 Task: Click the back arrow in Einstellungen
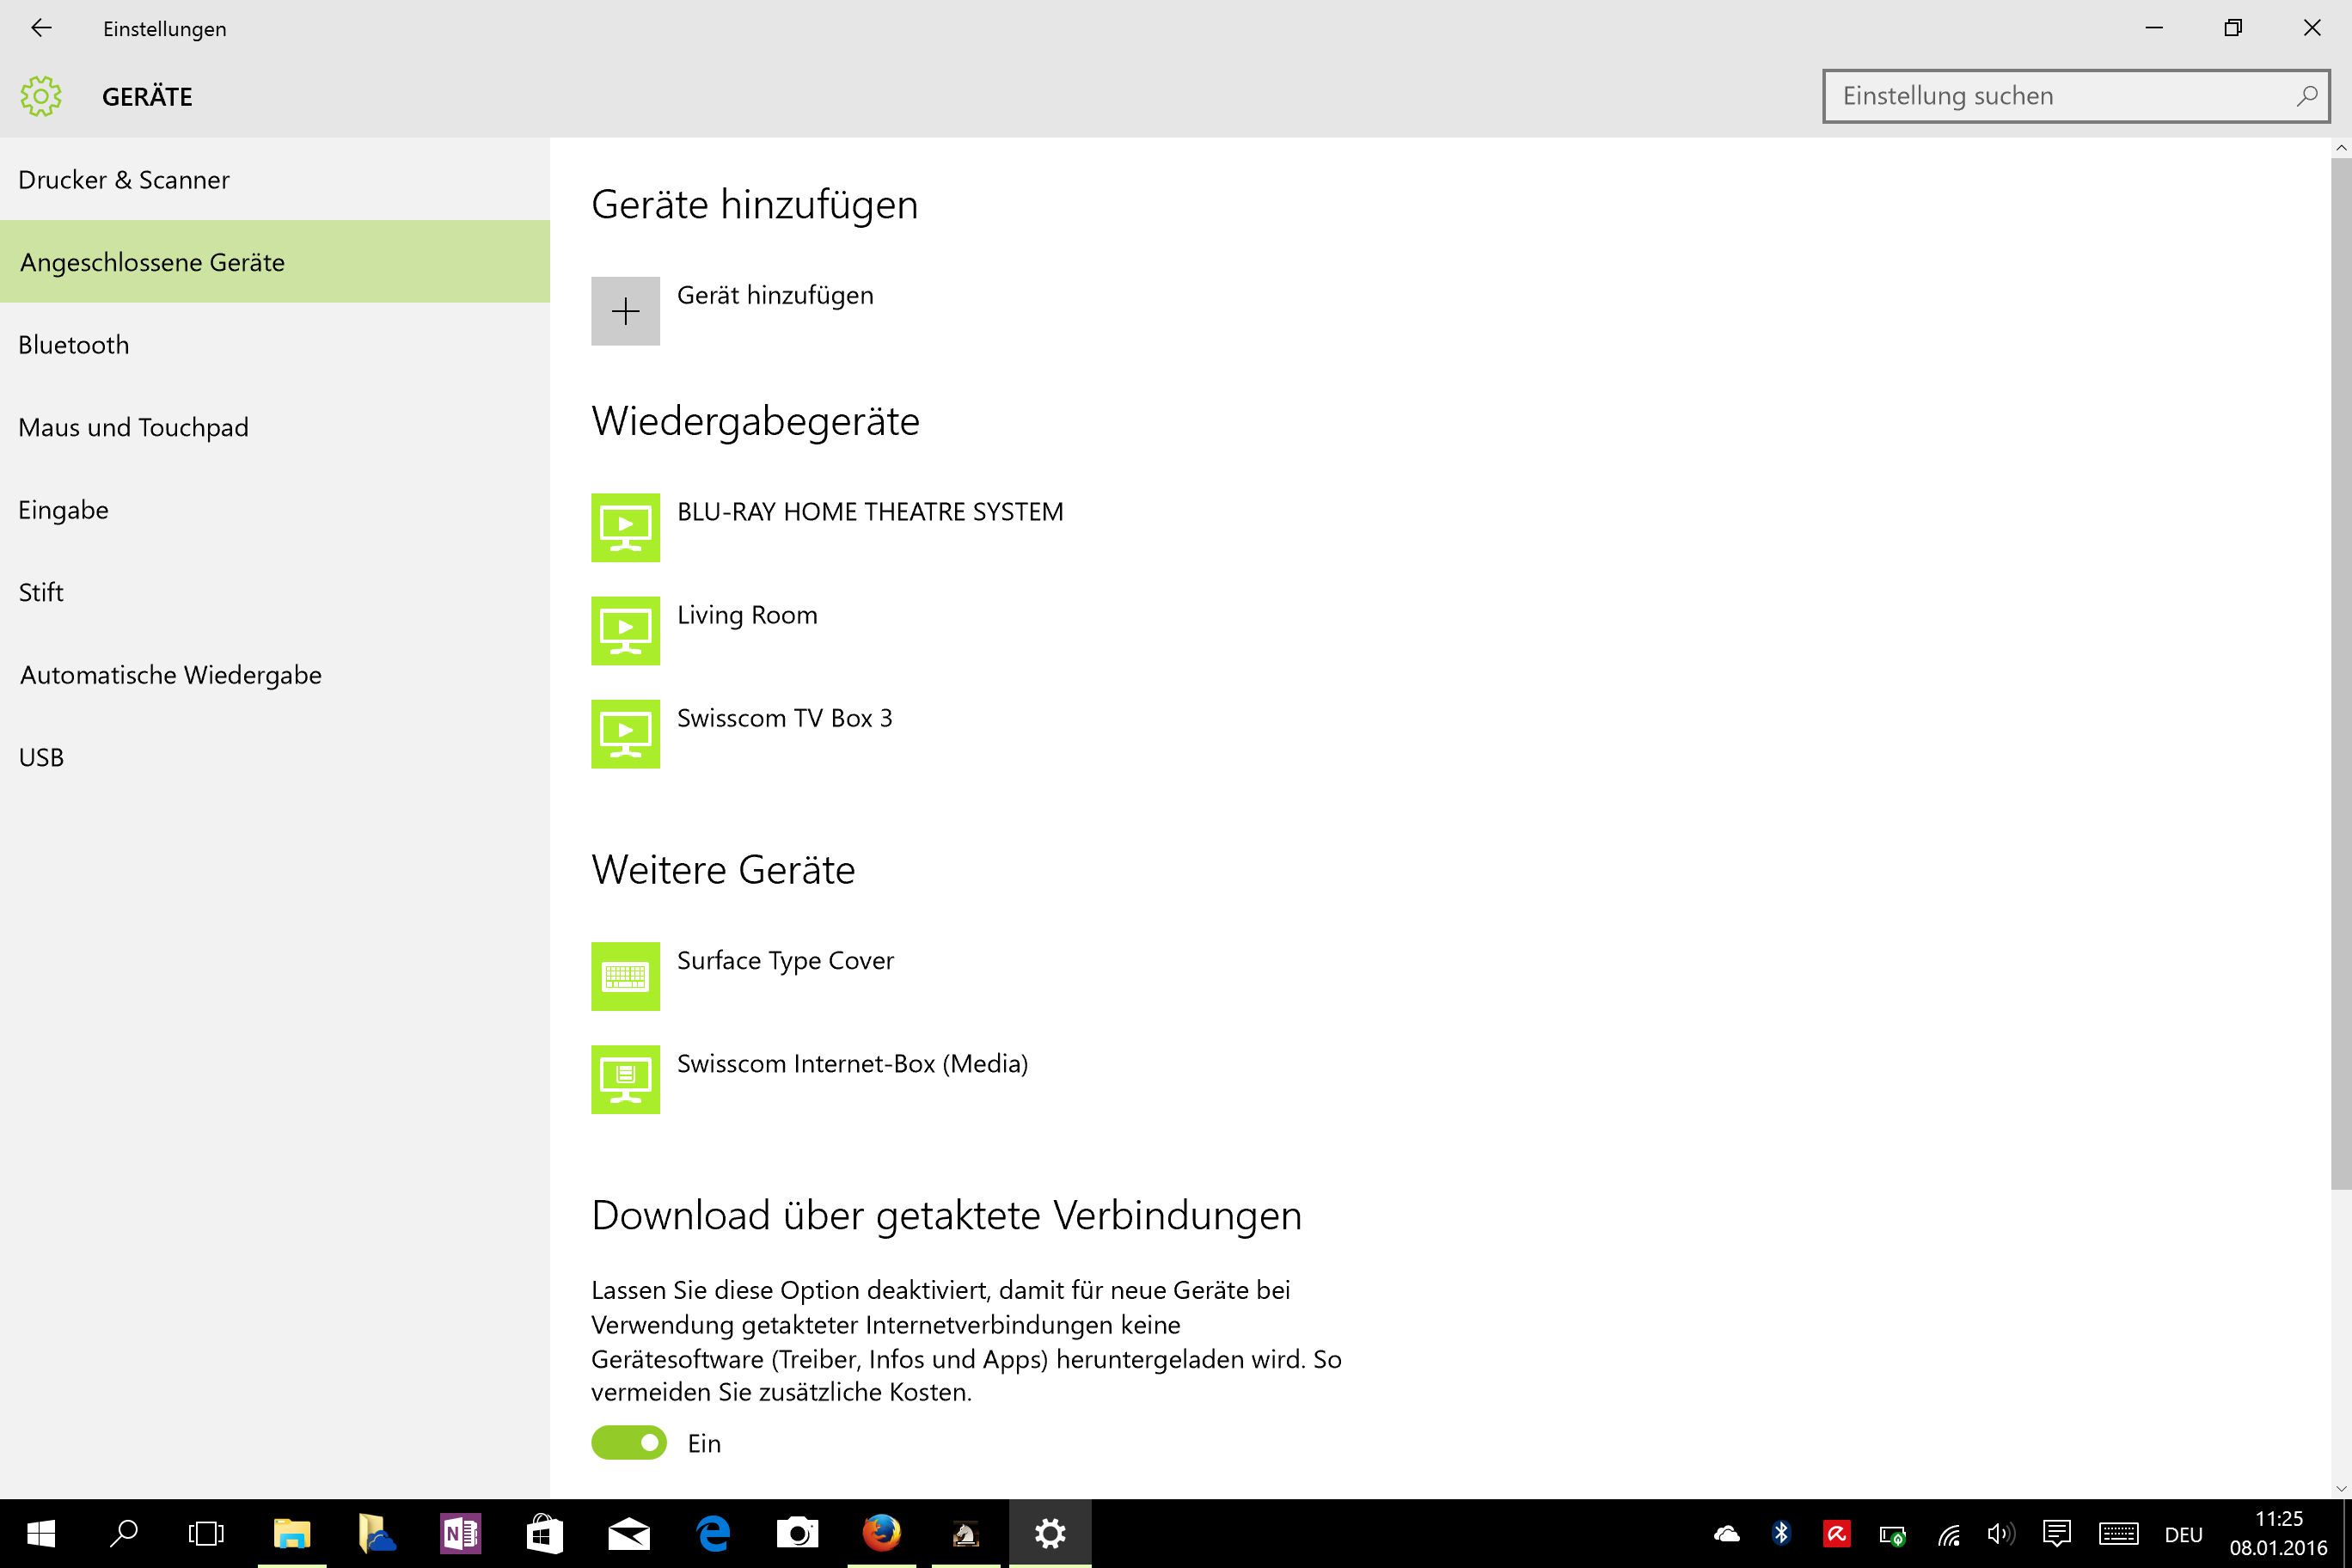coord(41,28)
